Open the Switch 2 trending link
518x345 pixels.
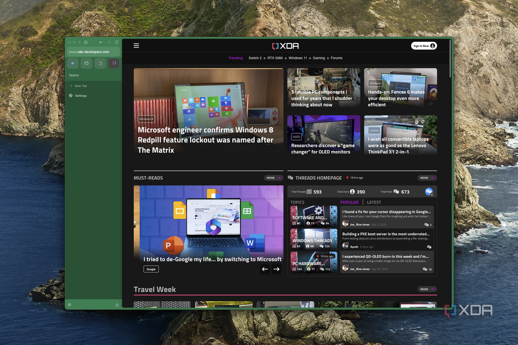click(255, 58)
